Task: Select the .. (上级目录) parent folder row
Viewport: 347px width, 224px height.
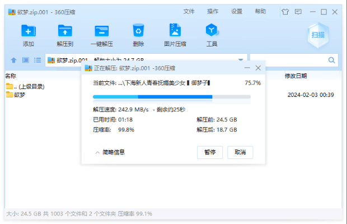Action: [x=25, y=87]
